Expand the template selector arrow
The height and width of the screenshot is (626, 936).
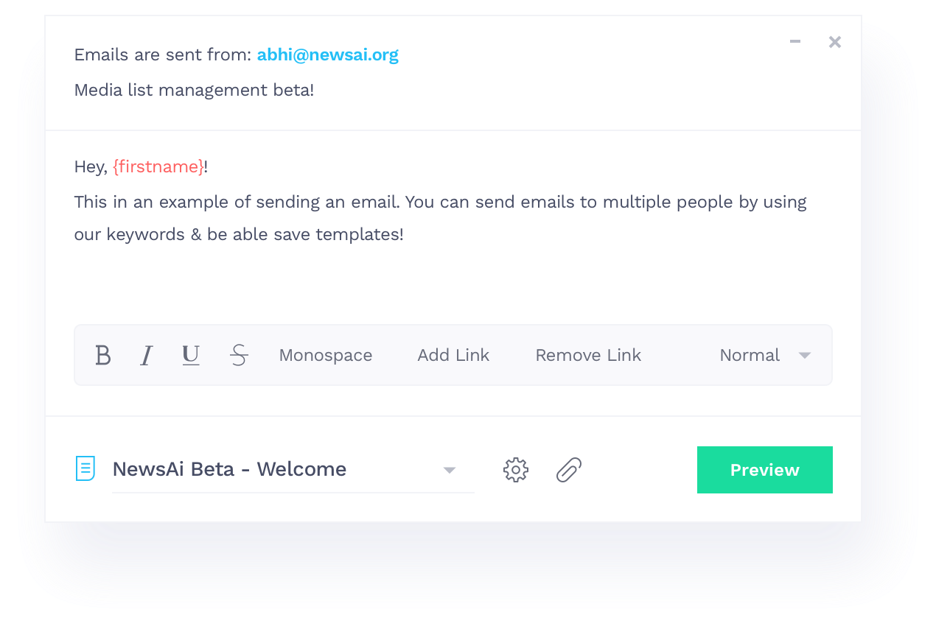(450, 471)
